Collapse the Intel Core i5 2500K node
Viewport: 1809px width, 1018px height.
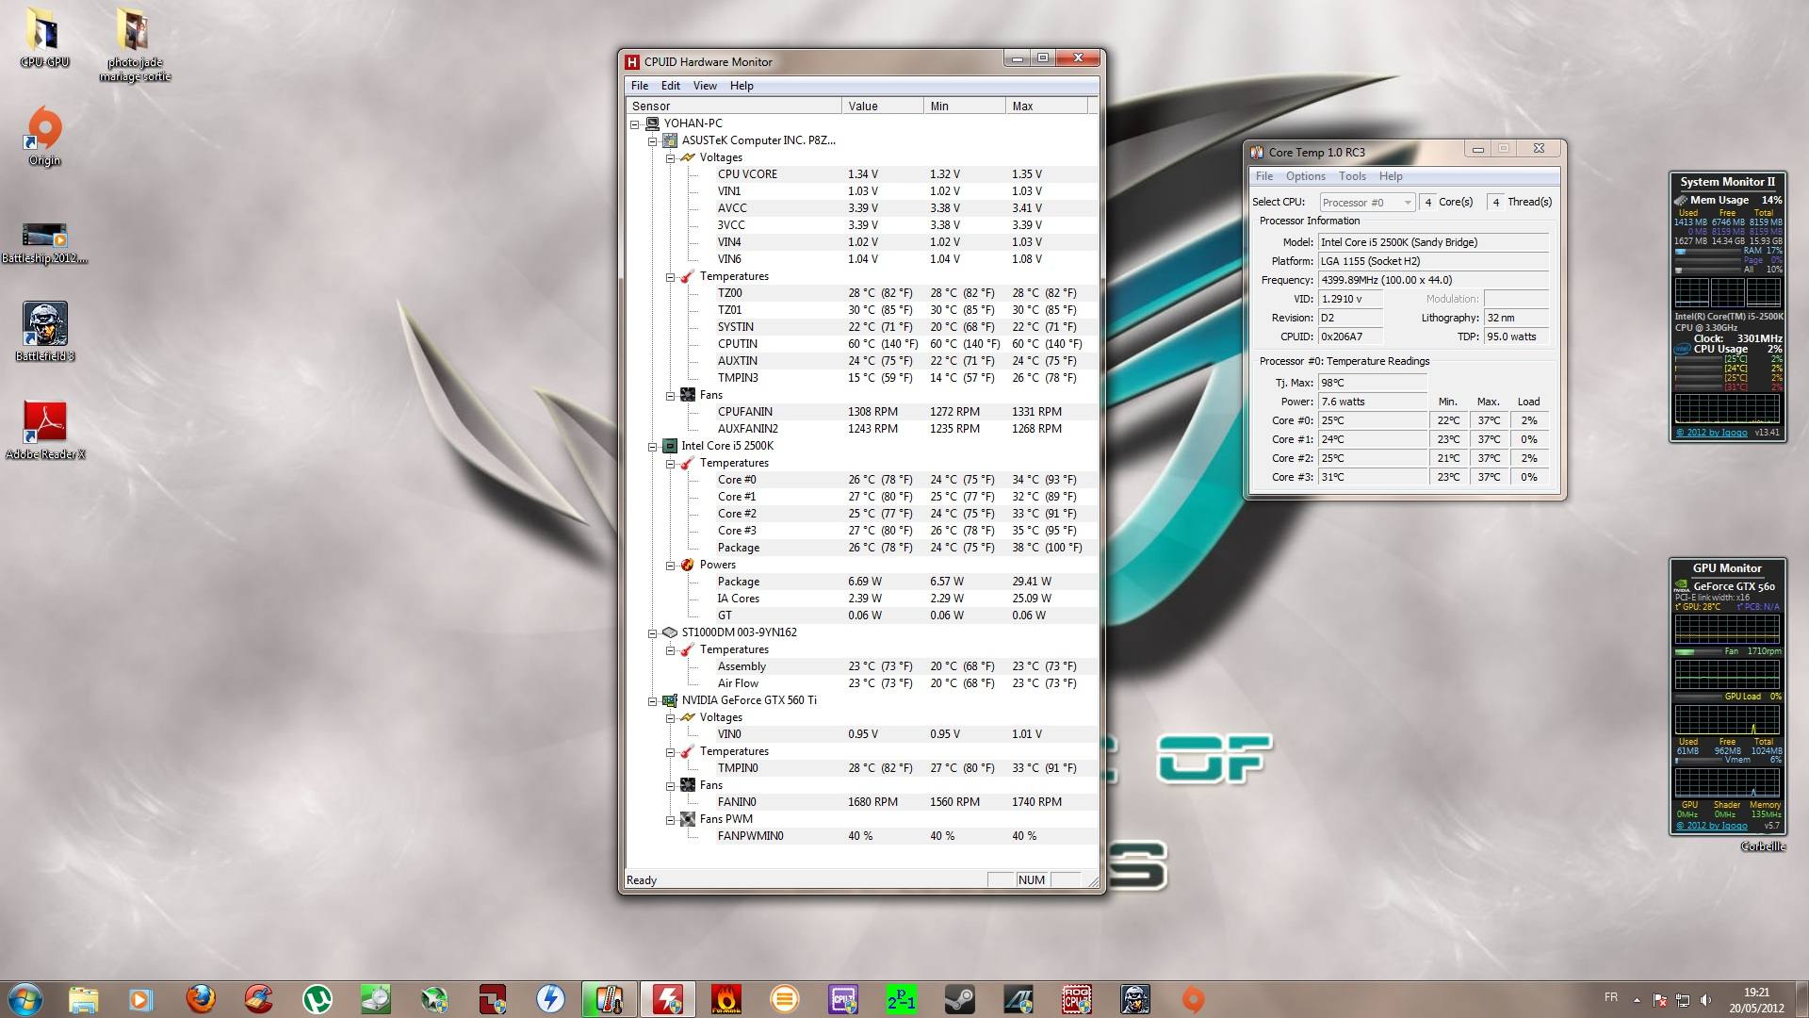tap(652, 447)
